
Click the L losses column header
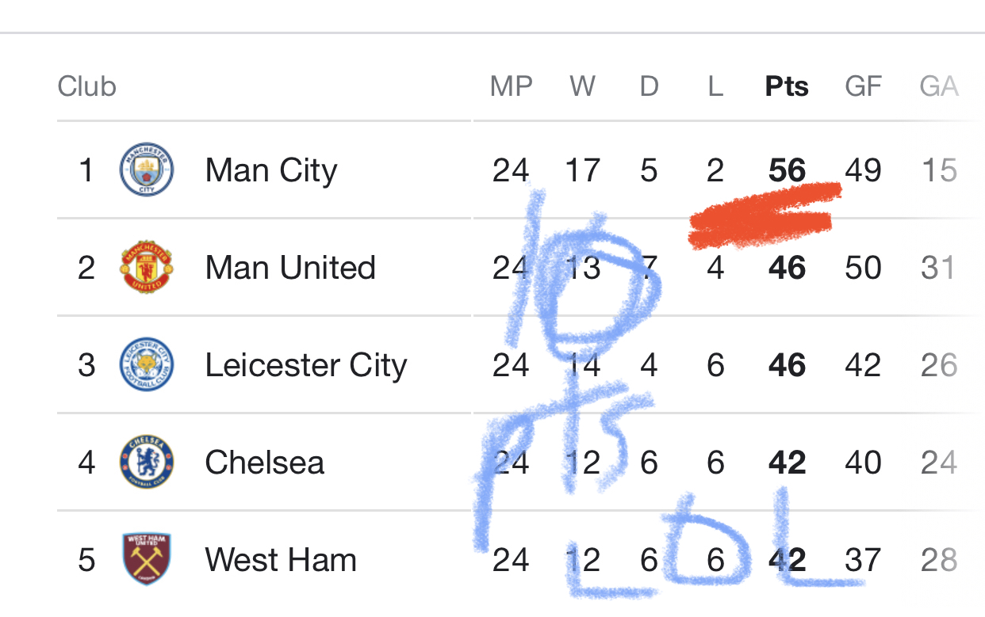(x=715, y=86)
